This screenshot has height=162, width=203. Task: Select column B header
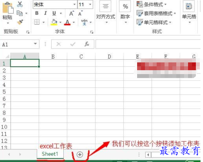[x=53, y=56]
